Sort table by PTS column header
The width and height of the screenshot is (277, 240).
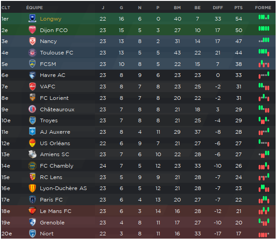point(238,8)
